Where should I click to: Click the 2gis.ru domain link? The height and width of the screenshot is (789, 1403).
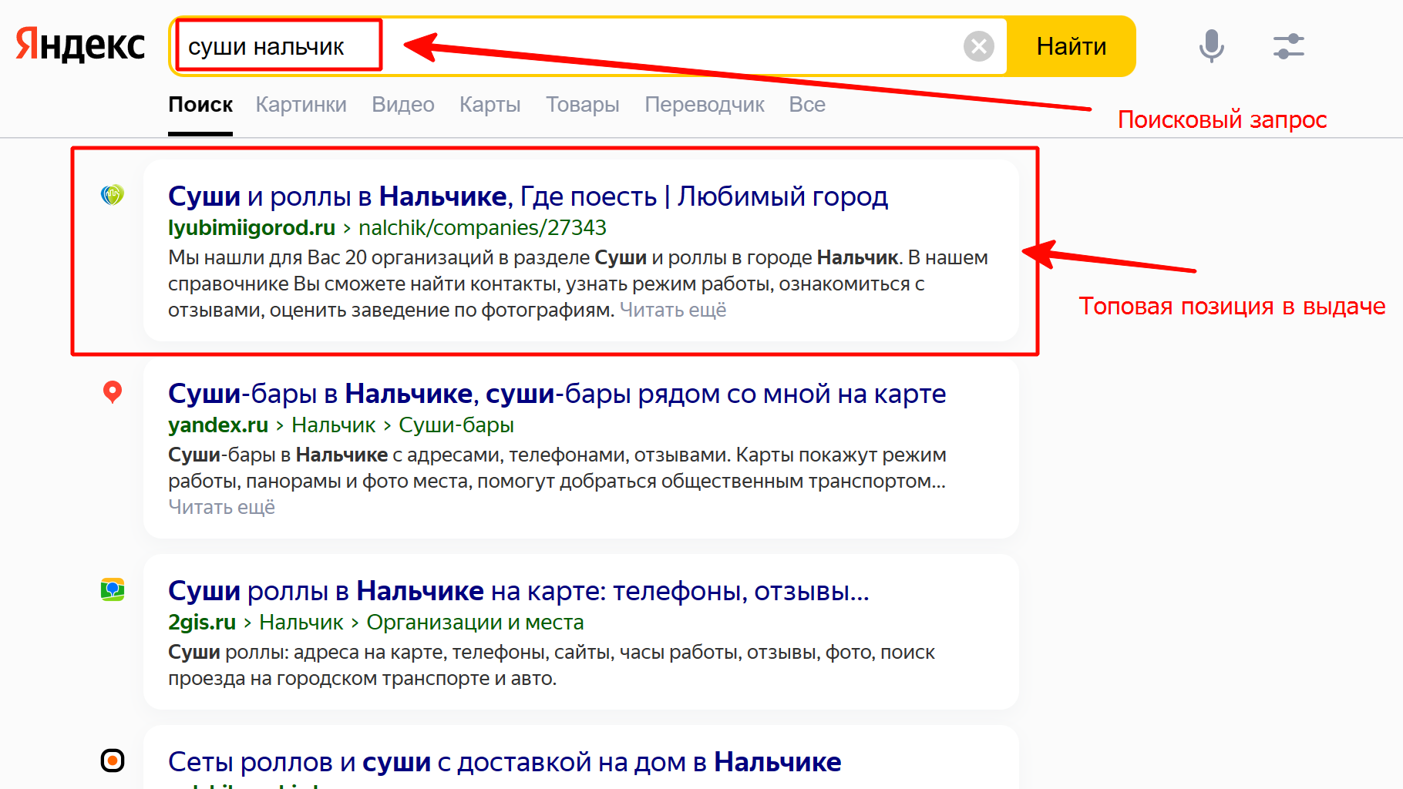[202, 623]
